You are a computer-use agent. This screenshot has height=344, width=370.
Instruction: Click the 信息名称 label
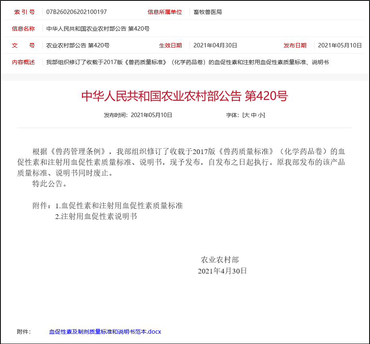click(23, 29)
